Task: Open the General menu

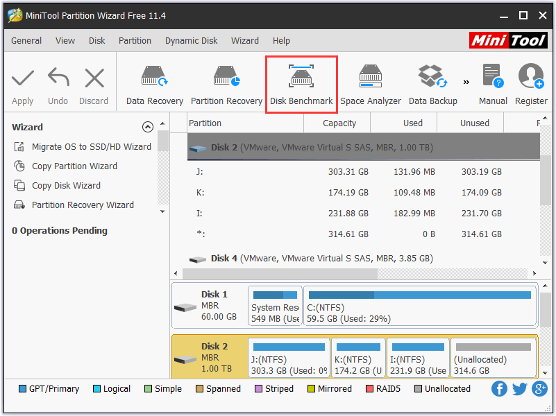Action: [x=26, y=41]
